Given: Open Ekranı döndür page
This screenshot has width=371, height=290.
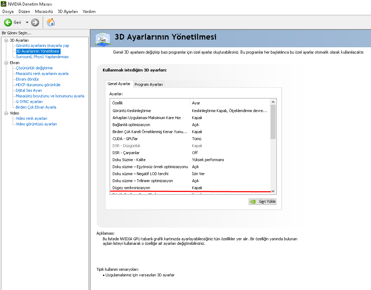Looking at the screenshot, I should point(27,79).
